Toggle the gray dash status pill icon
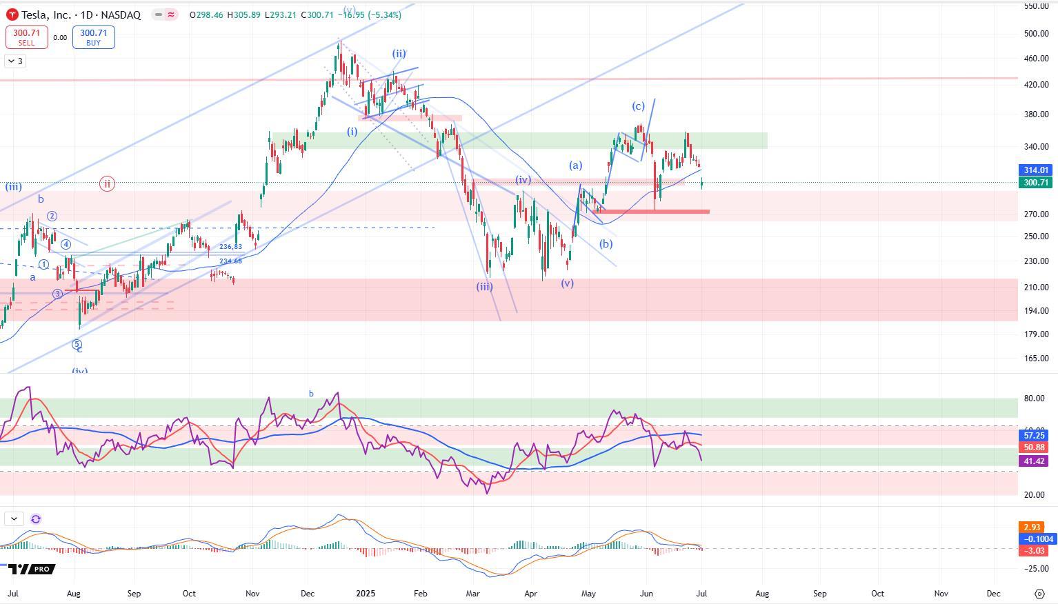Screen dimensions: 1058x604 [x=159, y=14]
